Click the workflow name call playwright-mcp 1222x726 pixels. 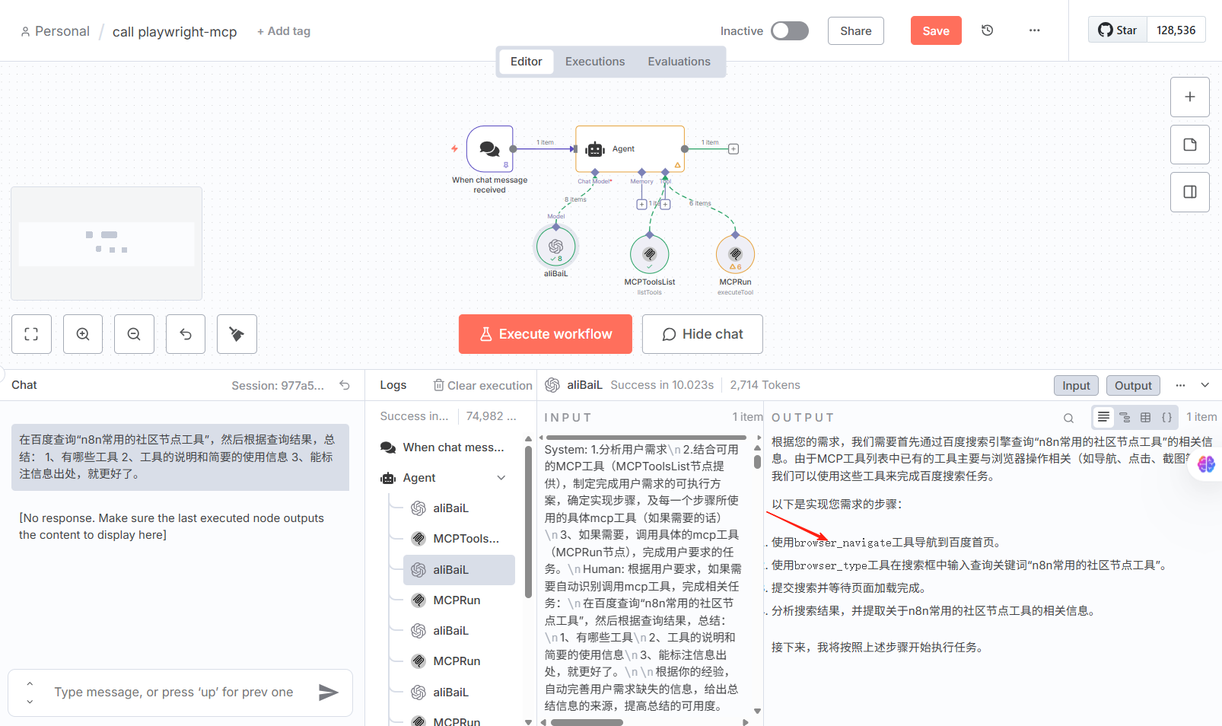174,31
